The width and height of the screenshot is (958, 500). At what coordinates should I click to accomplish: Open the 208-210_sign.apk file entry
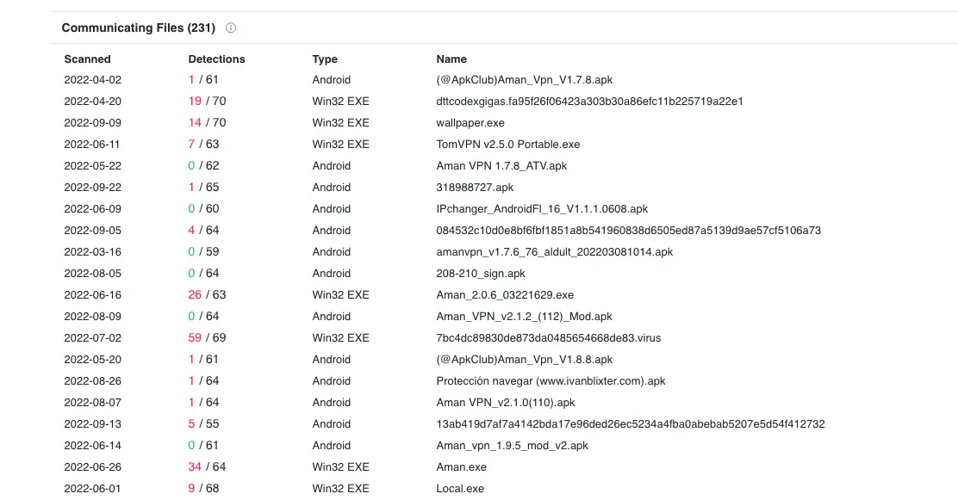(x=479, y=273)
